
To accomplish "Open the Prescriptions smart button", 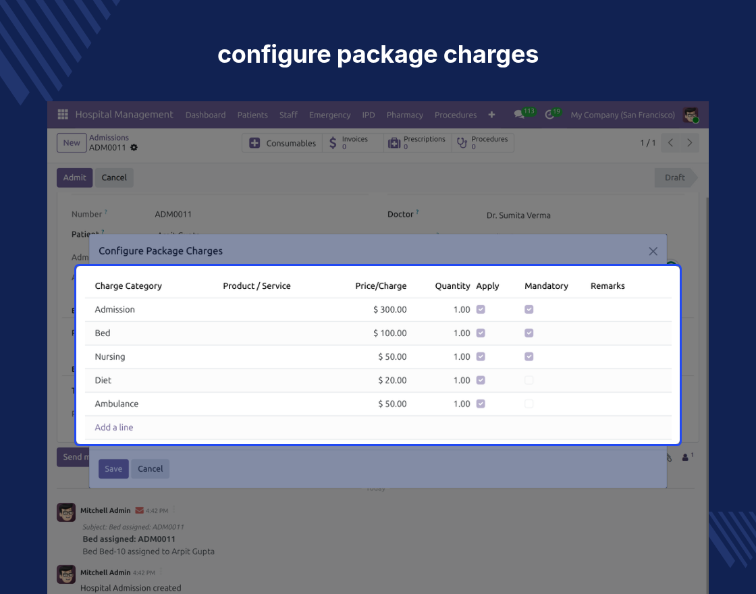I will pyautogui.click(x=418, y=143).
